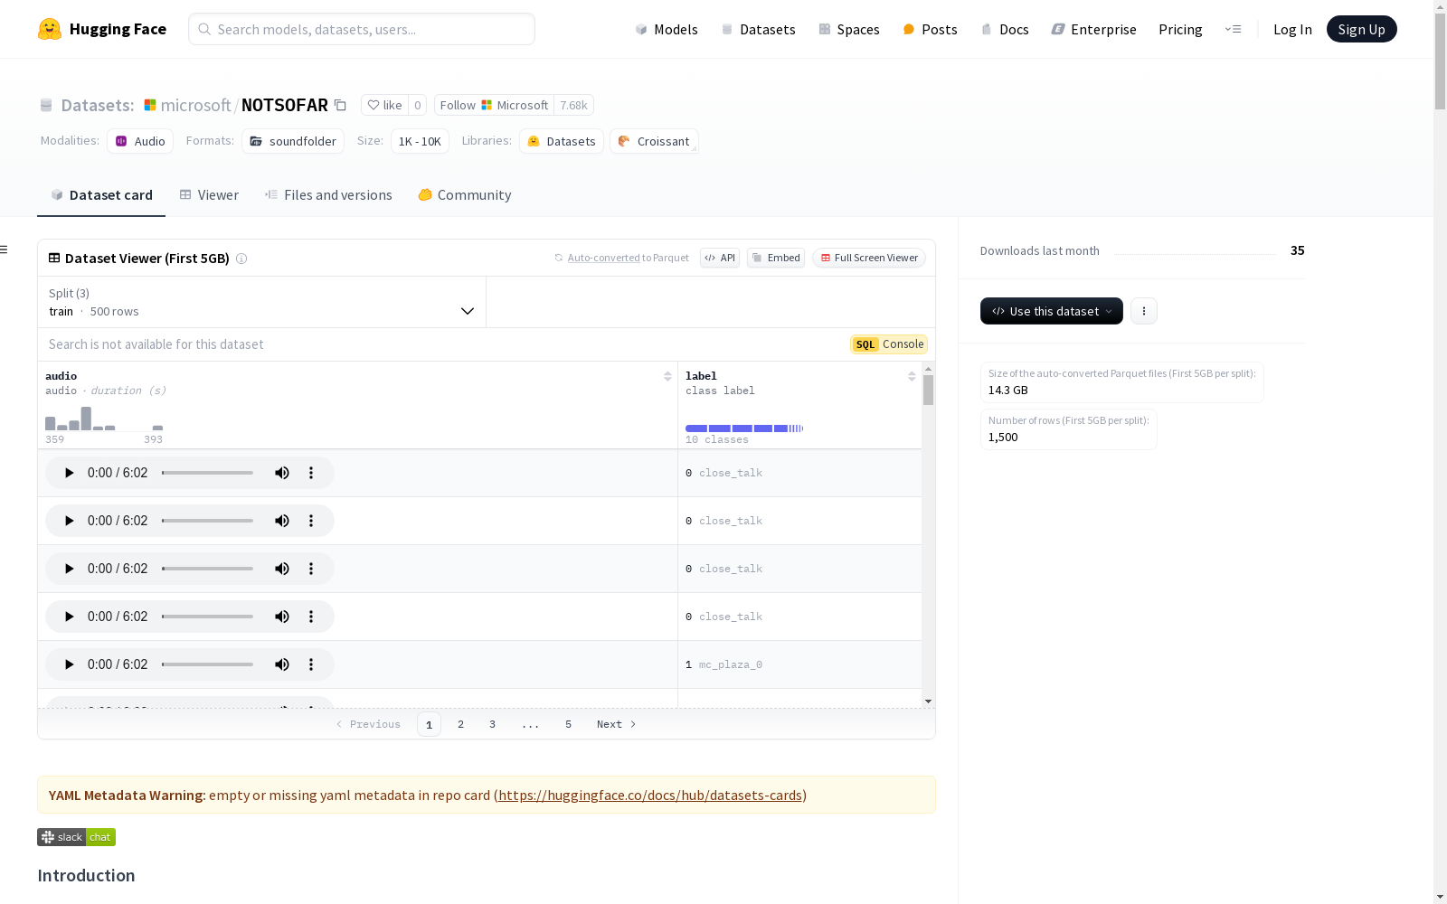
Task: Open Spaces in top navigation
Action: point(849,29)
